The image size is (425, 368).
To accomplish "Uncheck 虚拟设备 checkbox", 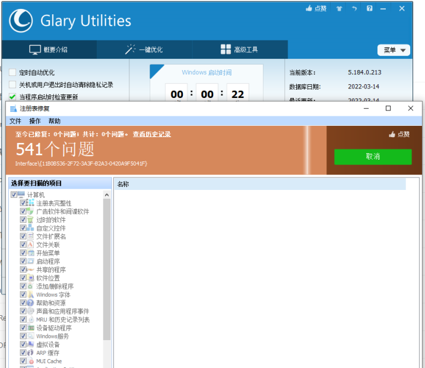I will click(x=23, y=344).
